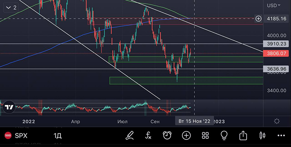Create a price alert with the alarm clock icon
Viewport: 291px width, 147px height.
pyautogui.click(x=167, y=135)
